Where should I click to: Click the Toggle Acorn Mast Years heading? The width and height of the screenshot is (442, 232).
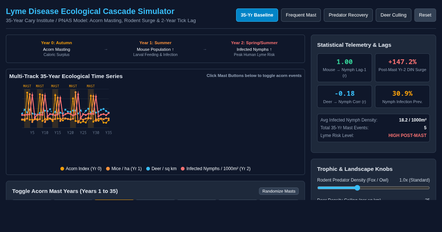click(65, 191)
